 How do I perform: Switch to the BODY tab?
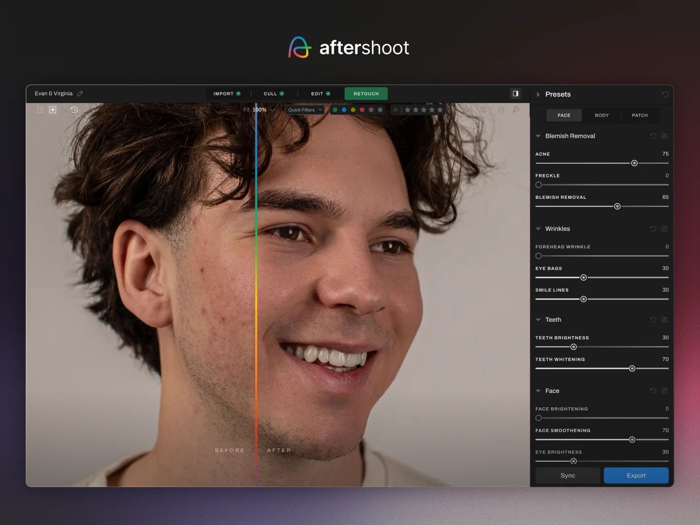[602, 115]
